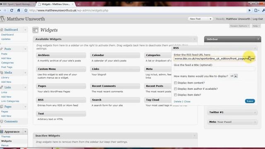Open Matthew Unsworth profile link

[238, 19]
